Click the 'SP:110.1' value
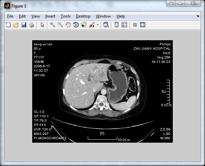Viewport: 205px width, 166px height. point(41,116)
